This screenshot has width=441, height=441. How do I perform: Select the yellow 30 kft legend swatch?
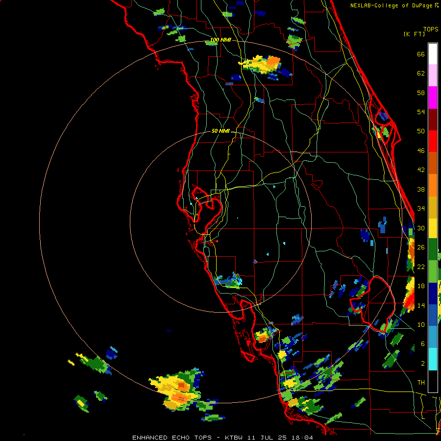(433, 228)
